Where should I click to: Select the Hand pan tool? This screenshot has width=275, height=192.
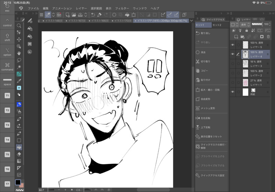19,53
